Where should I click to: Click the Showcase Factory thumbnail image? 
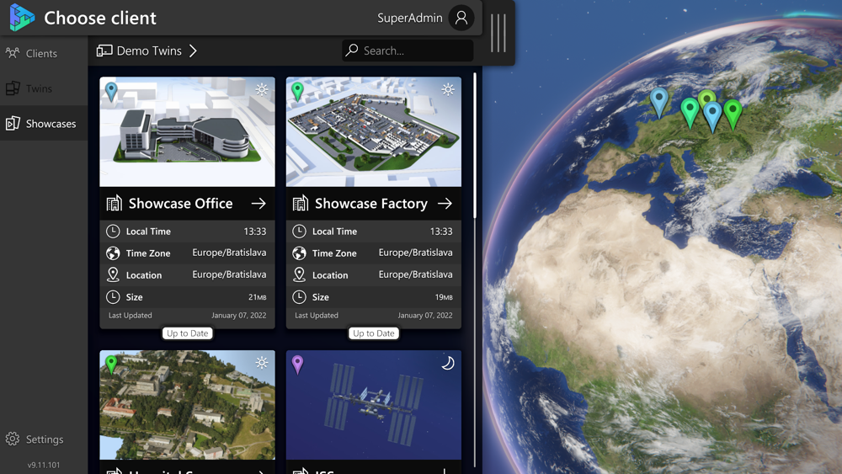coord(374,132)
